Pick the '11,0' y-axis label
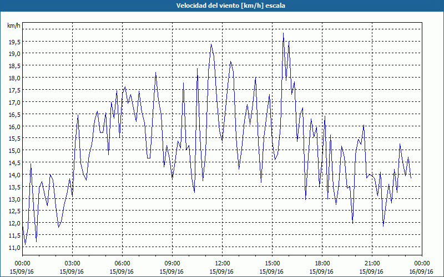Viewport: 444px width, 277px height. point(14,248)
